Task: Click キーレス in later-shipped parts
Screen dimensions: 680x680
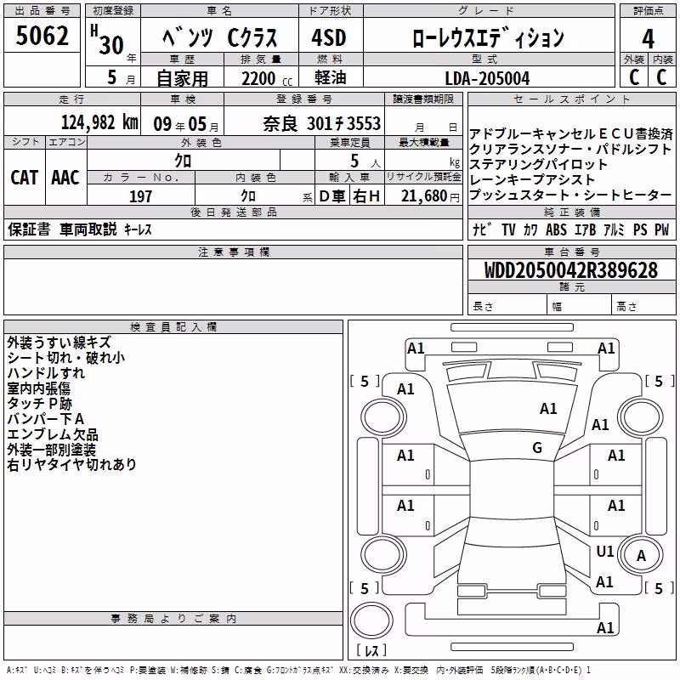Action: (138, 229)
